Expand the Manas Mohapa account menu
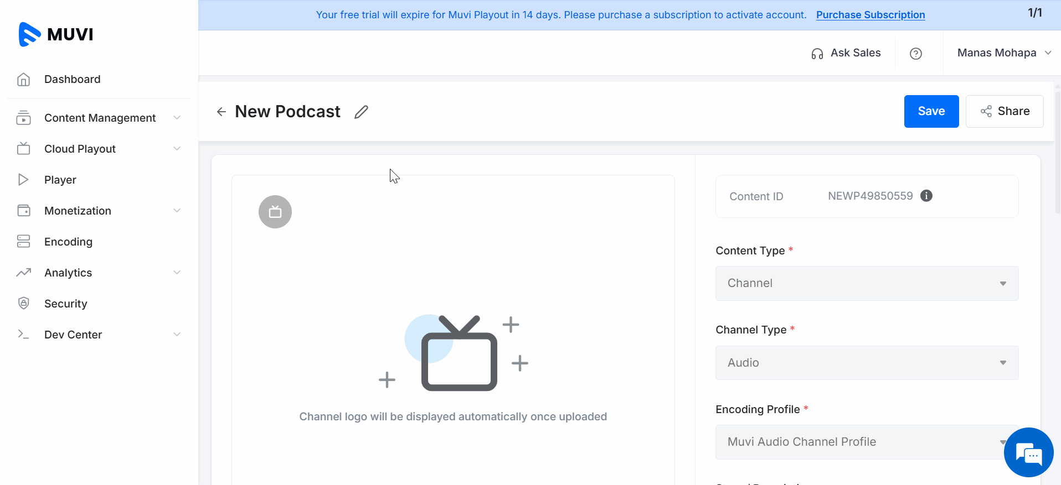The width and height of the screenshot is (1061, 485). coord(1003,53)
